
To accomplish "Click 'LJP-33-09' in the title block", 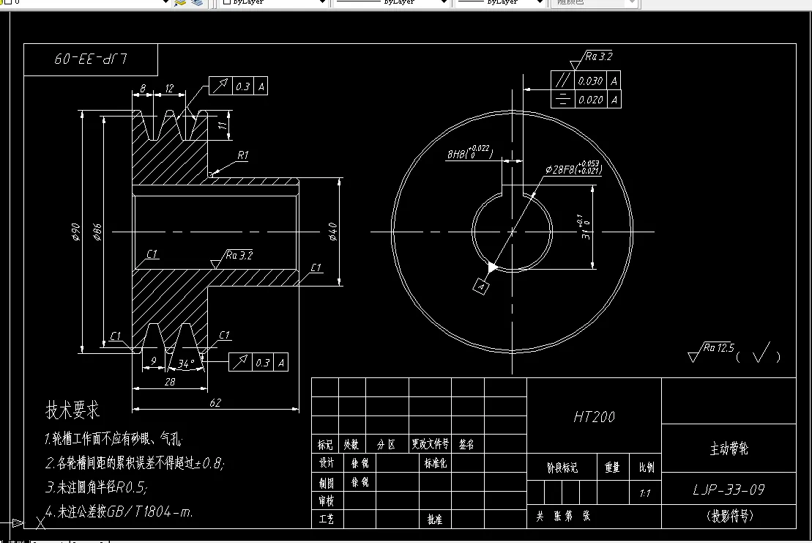I will [x=729, y=489].
